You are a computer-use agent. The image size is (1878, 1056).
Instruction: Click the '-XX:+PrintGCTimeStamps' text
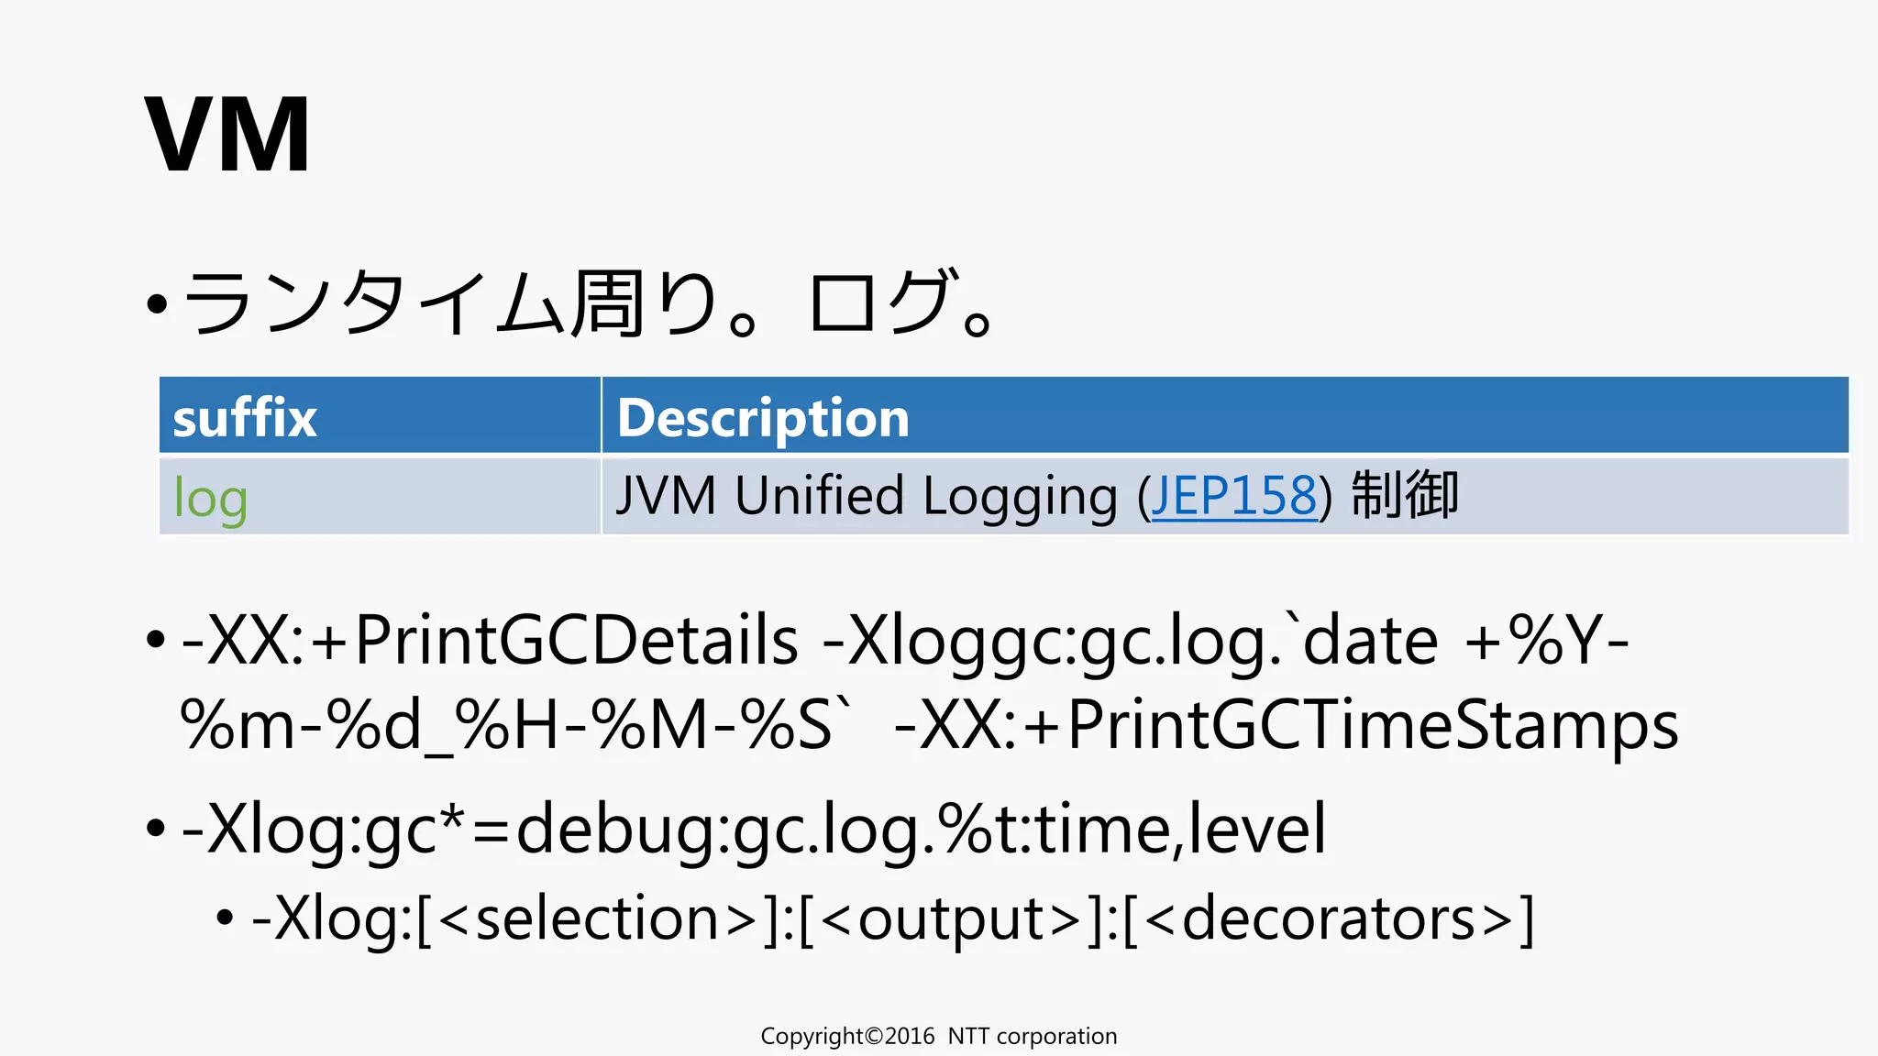coord(1286,725)
